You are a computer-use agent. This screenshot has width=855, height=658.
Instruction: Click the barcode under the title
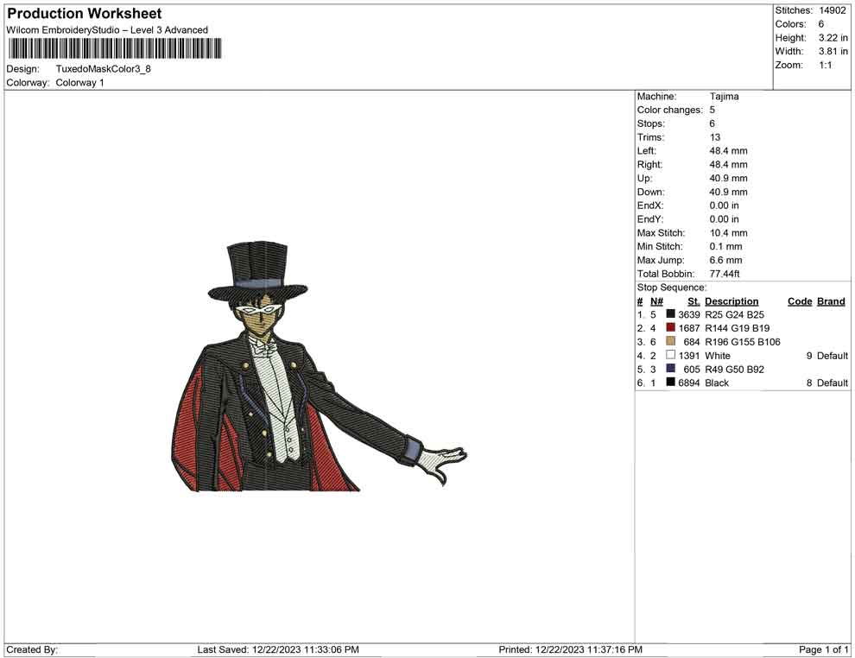click(x=115, y=48)
